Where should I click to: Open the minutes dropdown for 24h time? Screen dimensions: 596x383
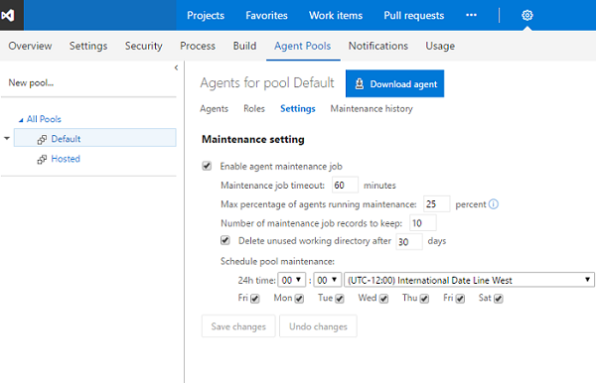pos(327,280)
